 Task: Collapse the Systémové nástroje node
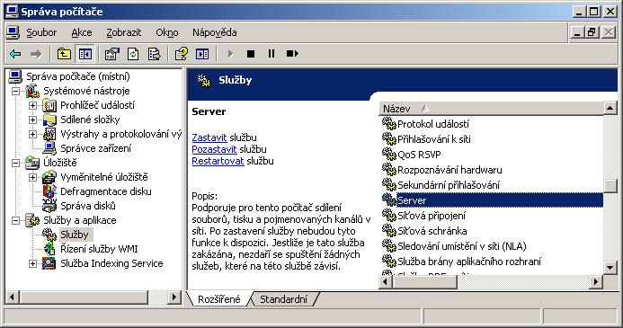point(16,92)
